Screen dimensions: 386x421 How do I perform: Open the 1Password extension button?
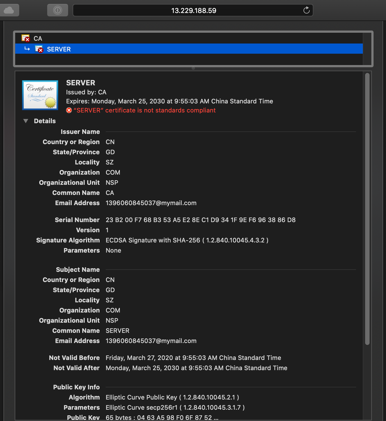(x=58, y=10)
